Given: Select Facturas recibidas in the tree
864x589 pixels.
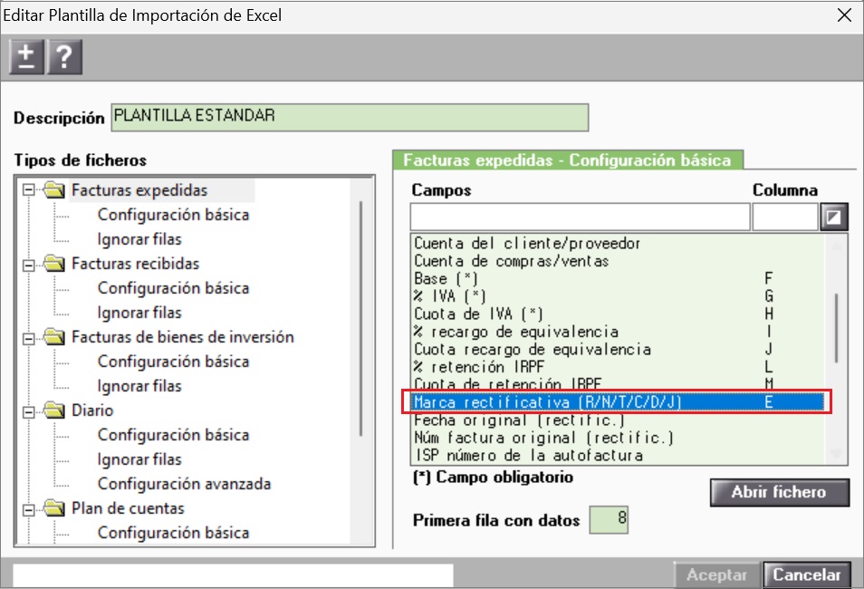Looking at the screenshot, I should 136,264.
